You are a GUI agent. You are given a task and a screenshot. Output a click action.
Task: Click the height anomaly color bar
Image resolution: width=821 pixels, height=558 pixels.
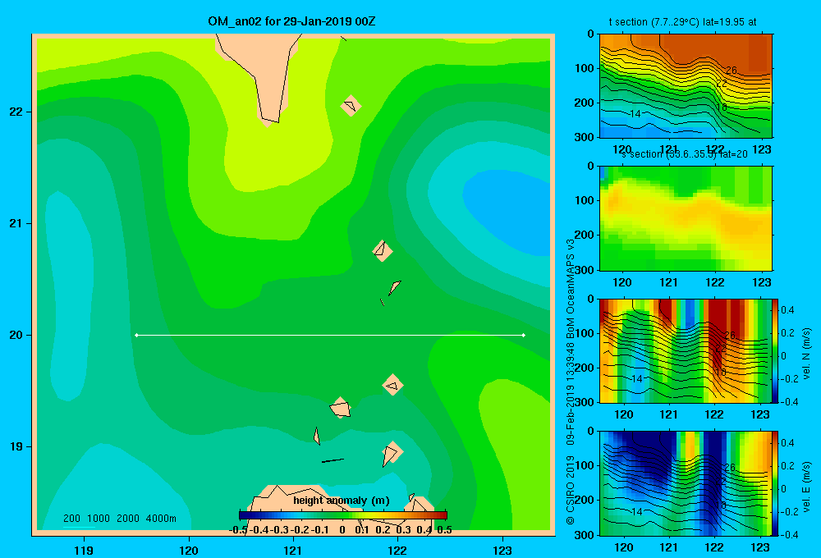tap(343, 515)
